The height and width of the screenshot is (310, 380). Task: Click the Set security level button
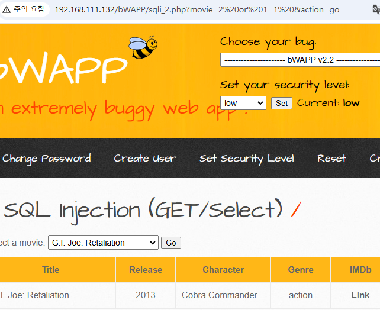coord(282,104)
